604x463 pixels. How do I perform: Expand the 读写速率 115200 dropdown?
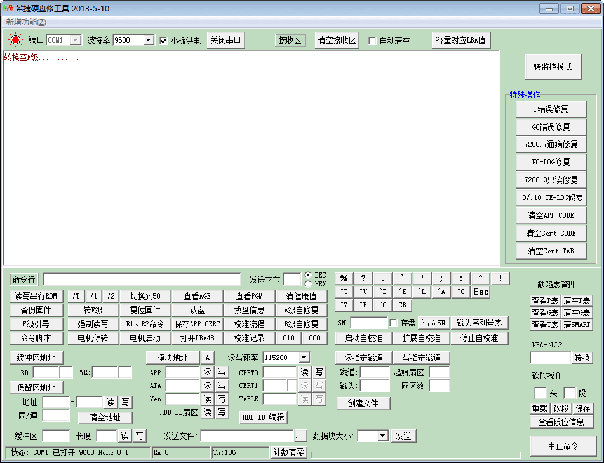[304, 358]
